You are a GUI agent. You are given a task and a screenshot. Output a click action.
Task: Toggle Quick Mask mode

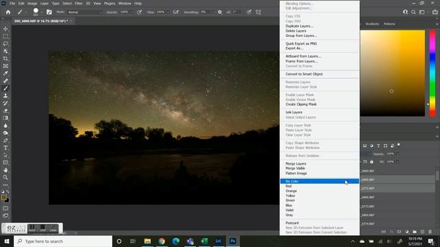(x=5, y=209)
